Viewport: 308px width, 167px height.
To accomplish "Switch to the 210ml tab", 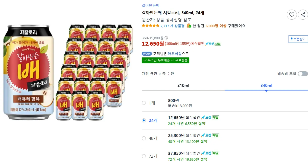I will coord(183,85).
